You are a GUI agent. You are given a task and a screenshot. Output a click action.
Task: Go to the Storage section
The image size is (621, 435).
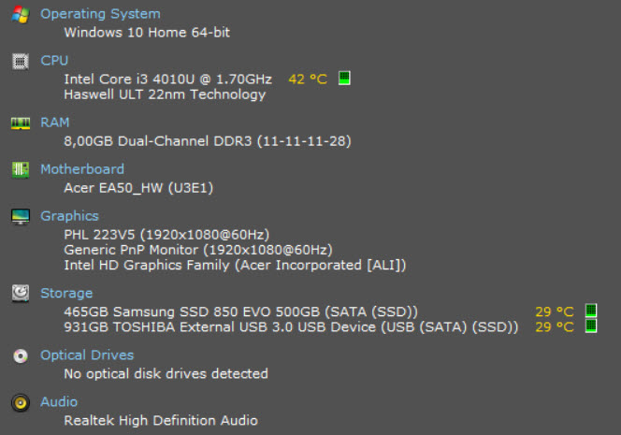point(66,294)
